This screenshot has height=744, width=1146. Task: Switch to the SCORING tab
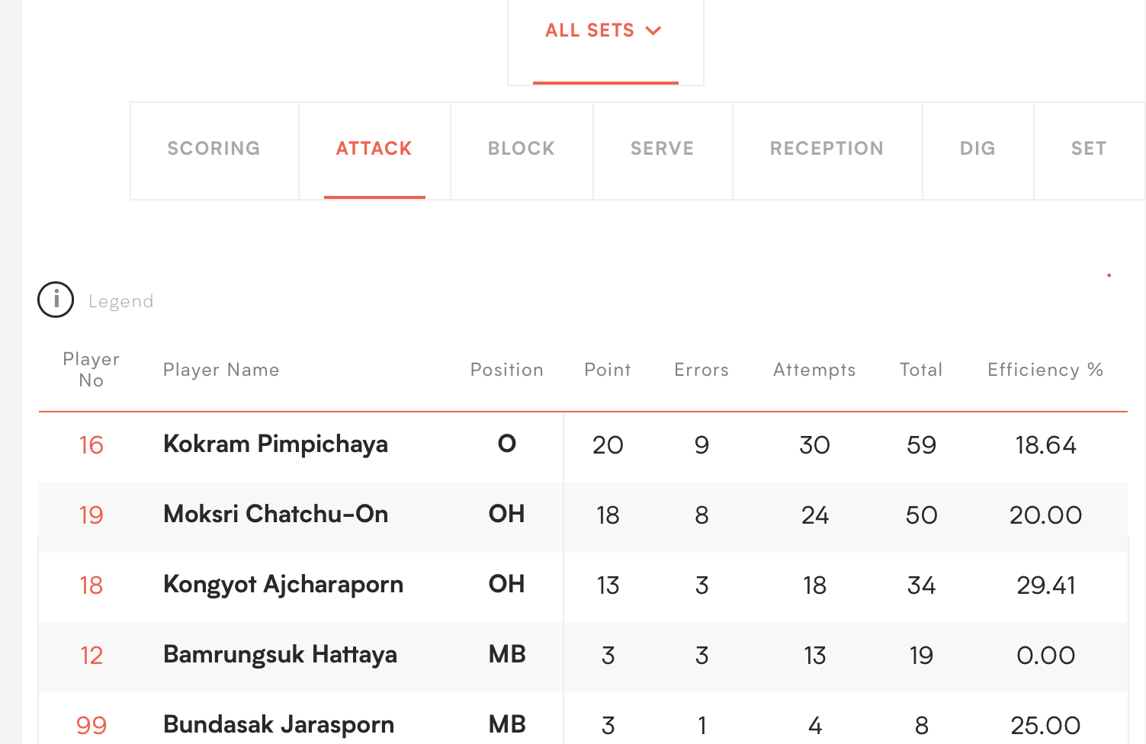[x=214, y=149]
